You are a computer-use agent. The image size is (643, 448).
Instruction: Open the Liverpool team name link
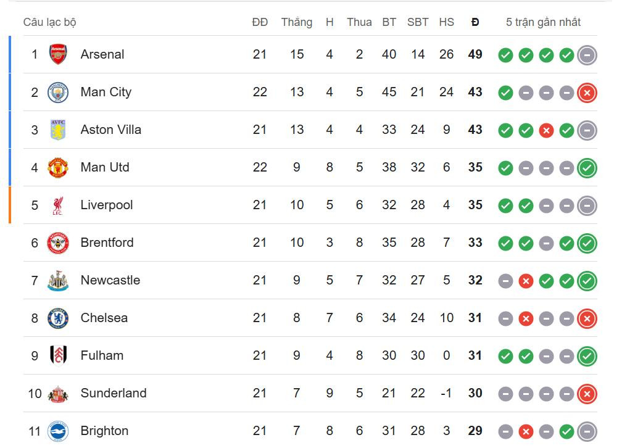coord(107,205)
